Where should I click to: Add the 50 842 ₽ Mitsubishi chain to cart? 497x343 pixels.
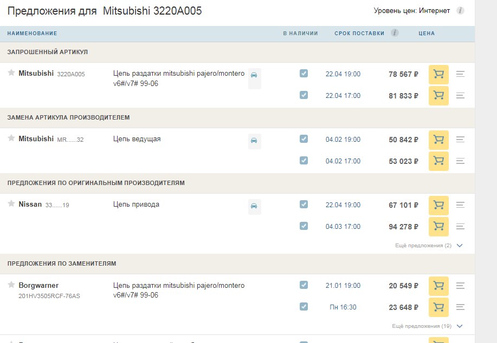[x=438, y=140]
